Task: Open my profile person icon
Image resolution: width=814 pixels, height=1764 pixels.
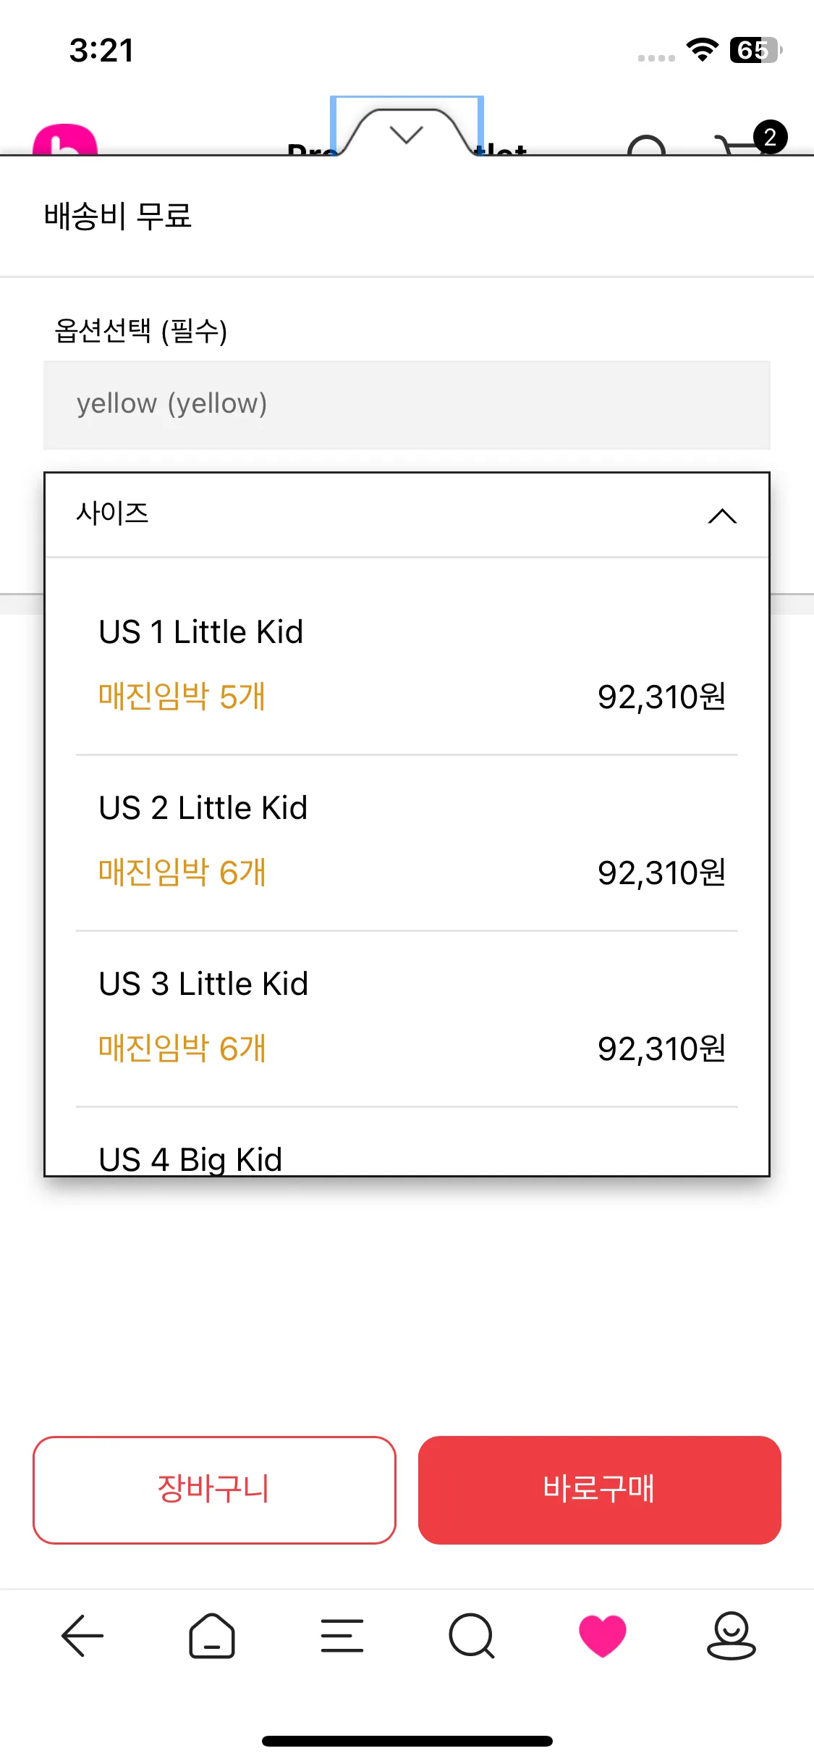Action: tap(731, 1635)
